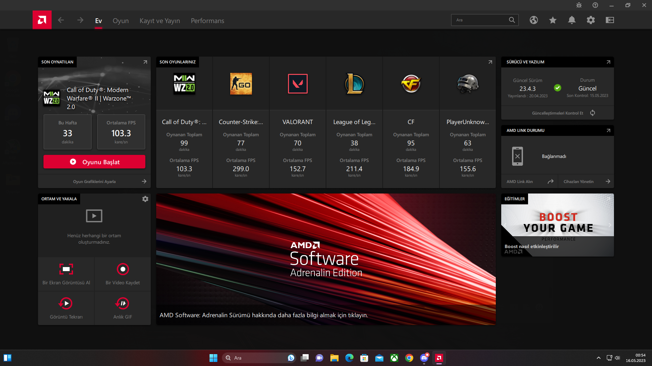
Task: Go back with the left arrow
Action: tap(61, 20)
